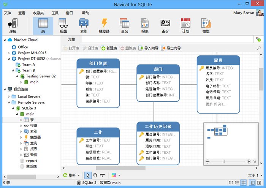Select the pointer selection tool

(x=88, y=175)
